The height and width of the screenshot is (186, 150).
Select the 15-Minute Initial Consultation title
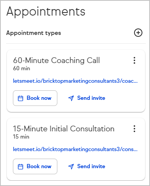64,129
